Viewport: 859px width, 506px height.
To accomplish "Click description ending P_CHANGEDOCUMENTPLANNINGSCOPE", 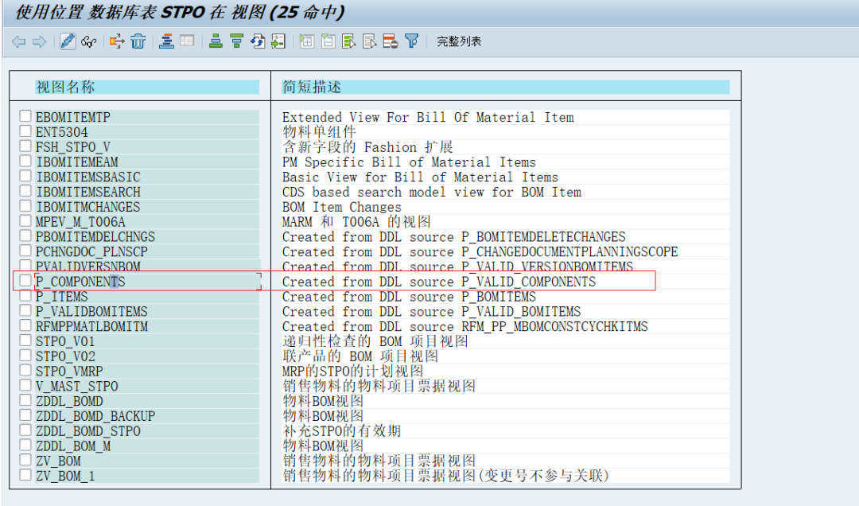I will click(480, 251).
